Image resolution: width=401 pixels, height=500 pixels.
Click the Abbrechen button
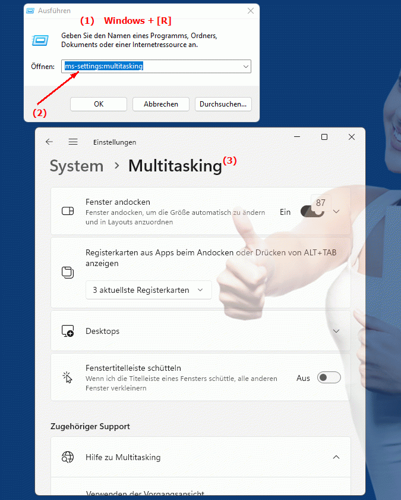pyautogui.click(x=161, y=104)
